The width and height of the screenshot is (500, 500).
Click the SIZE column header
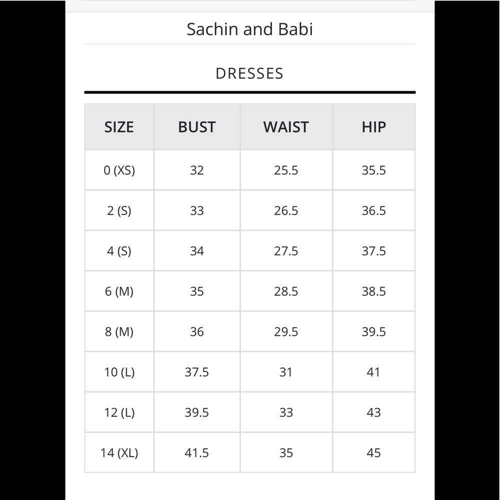(x=119, y=127)
